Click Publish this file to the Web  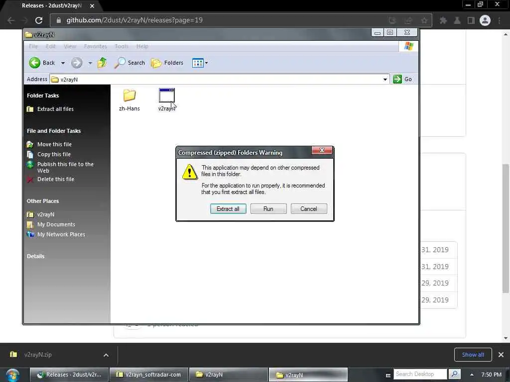pos(65,167)
